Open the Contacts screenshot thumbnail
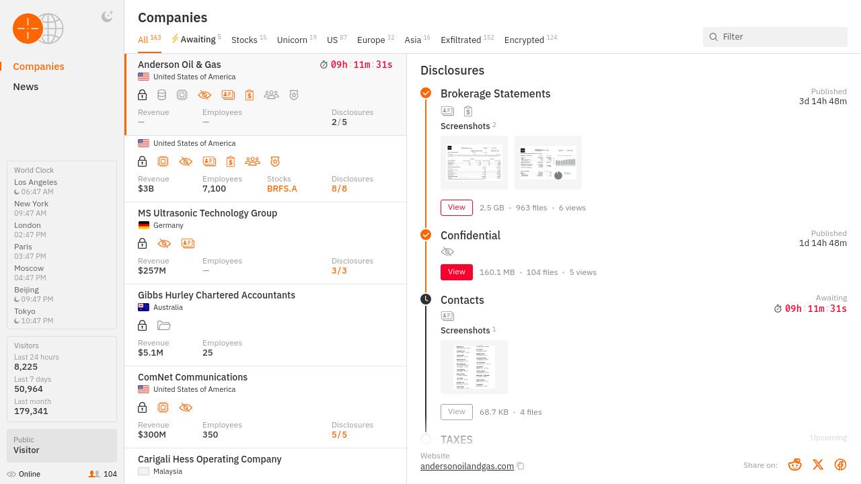The height and width of the screenshot is (484, 861). click(474, 367)
